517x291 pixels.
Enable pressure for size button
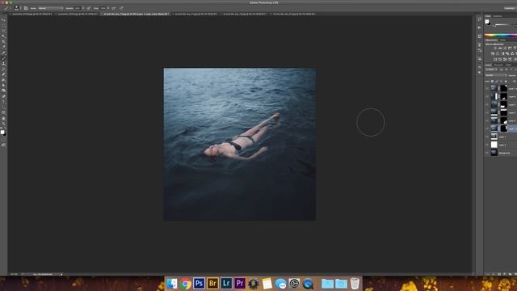tap(121, 8)
